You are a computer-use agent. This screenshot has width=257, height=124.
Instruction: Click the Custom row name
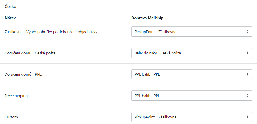pyautogui.click(x=11, y=117)
